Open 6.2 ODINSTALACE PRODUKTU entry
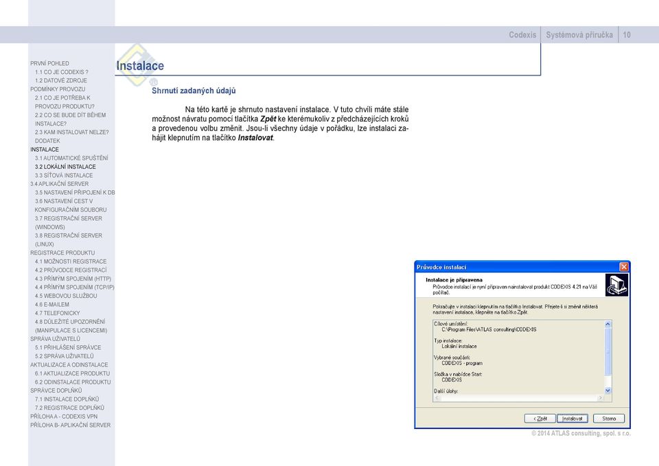659x466 pixels. [x=73, y=382]
